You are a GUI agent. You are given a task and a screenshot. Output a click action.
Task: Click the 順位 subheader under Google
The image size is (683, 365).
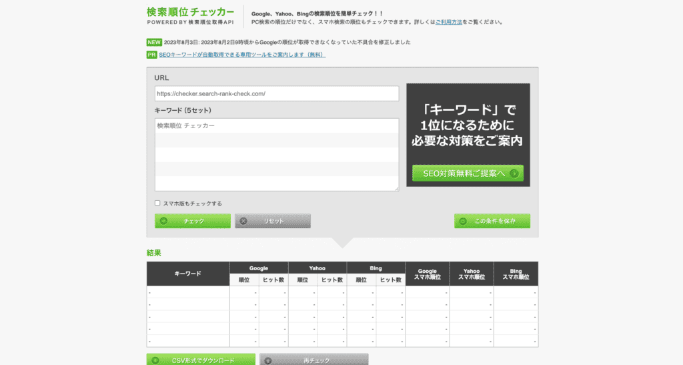pyautogui.click(x=244, y=280)
